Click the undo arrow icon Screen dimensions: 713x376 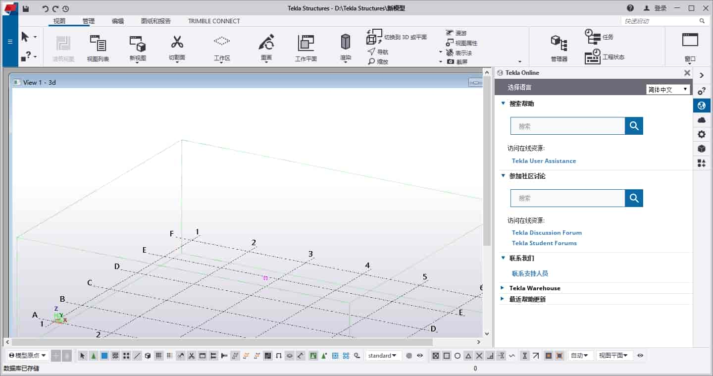(46, 8)
